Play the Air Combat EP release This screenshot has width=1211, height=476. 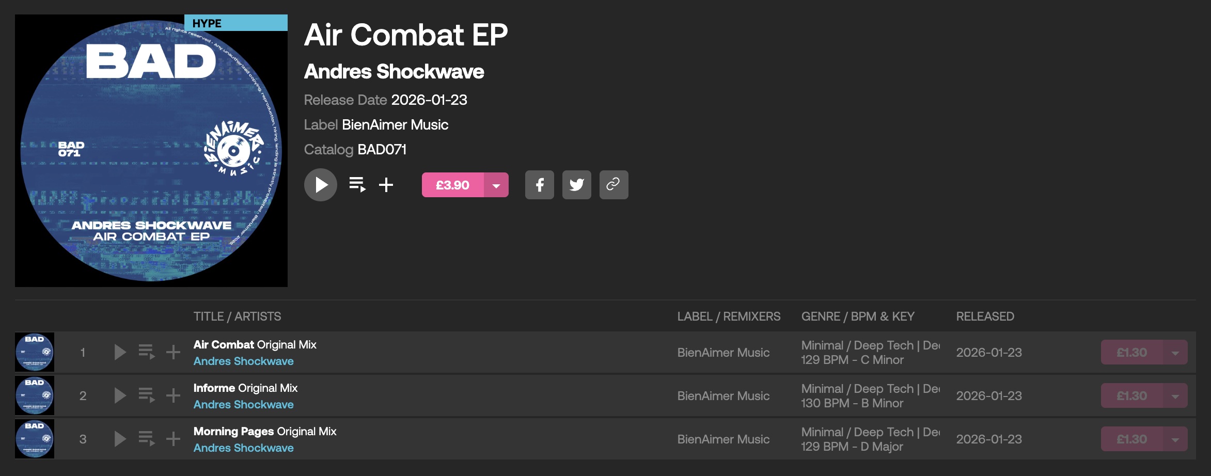[320, 185]
